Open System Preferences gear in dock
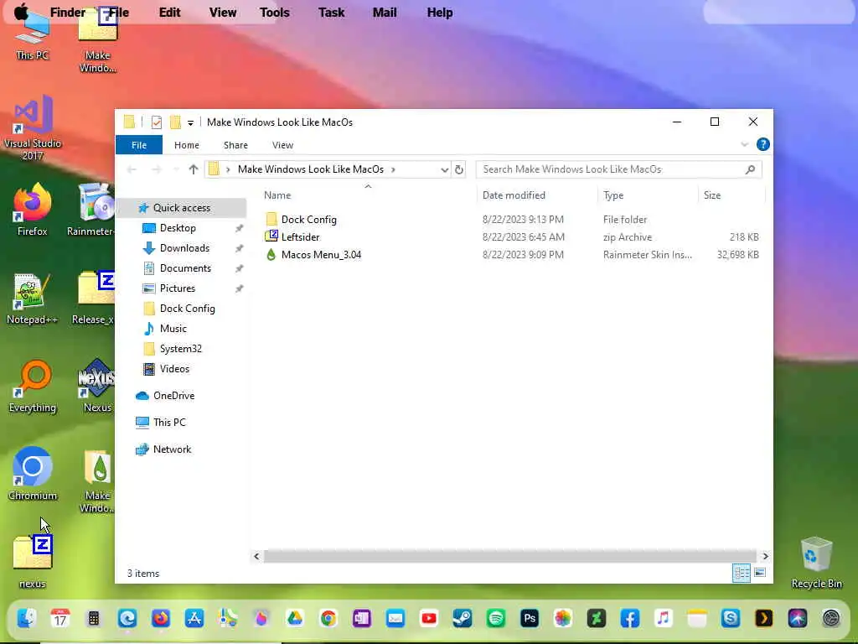This screenshot has width=858, height=644. tap(831, 618)
